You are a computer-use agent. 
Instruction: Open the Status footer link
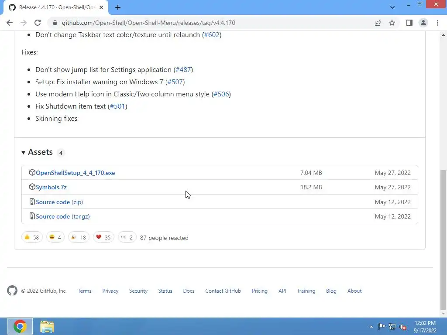[165, 291]
